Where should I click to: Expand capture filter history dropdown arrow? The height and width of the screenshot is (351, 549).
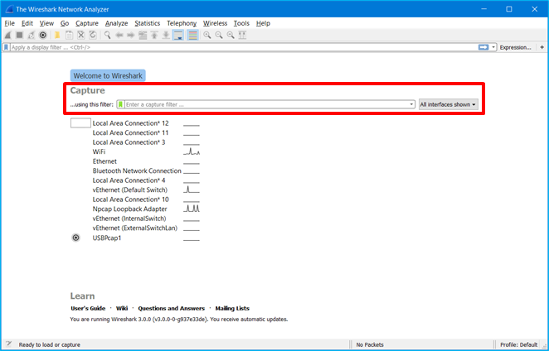click(x=411, y=104)
